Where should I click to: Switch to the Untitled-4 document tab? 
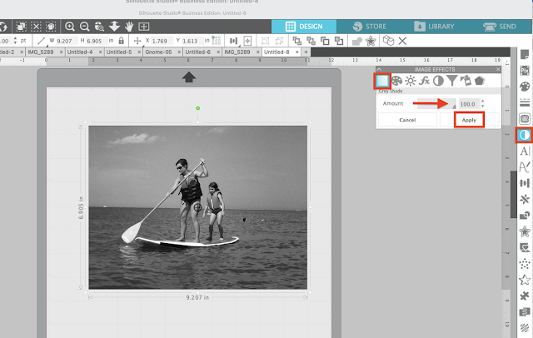pos(80,52)
